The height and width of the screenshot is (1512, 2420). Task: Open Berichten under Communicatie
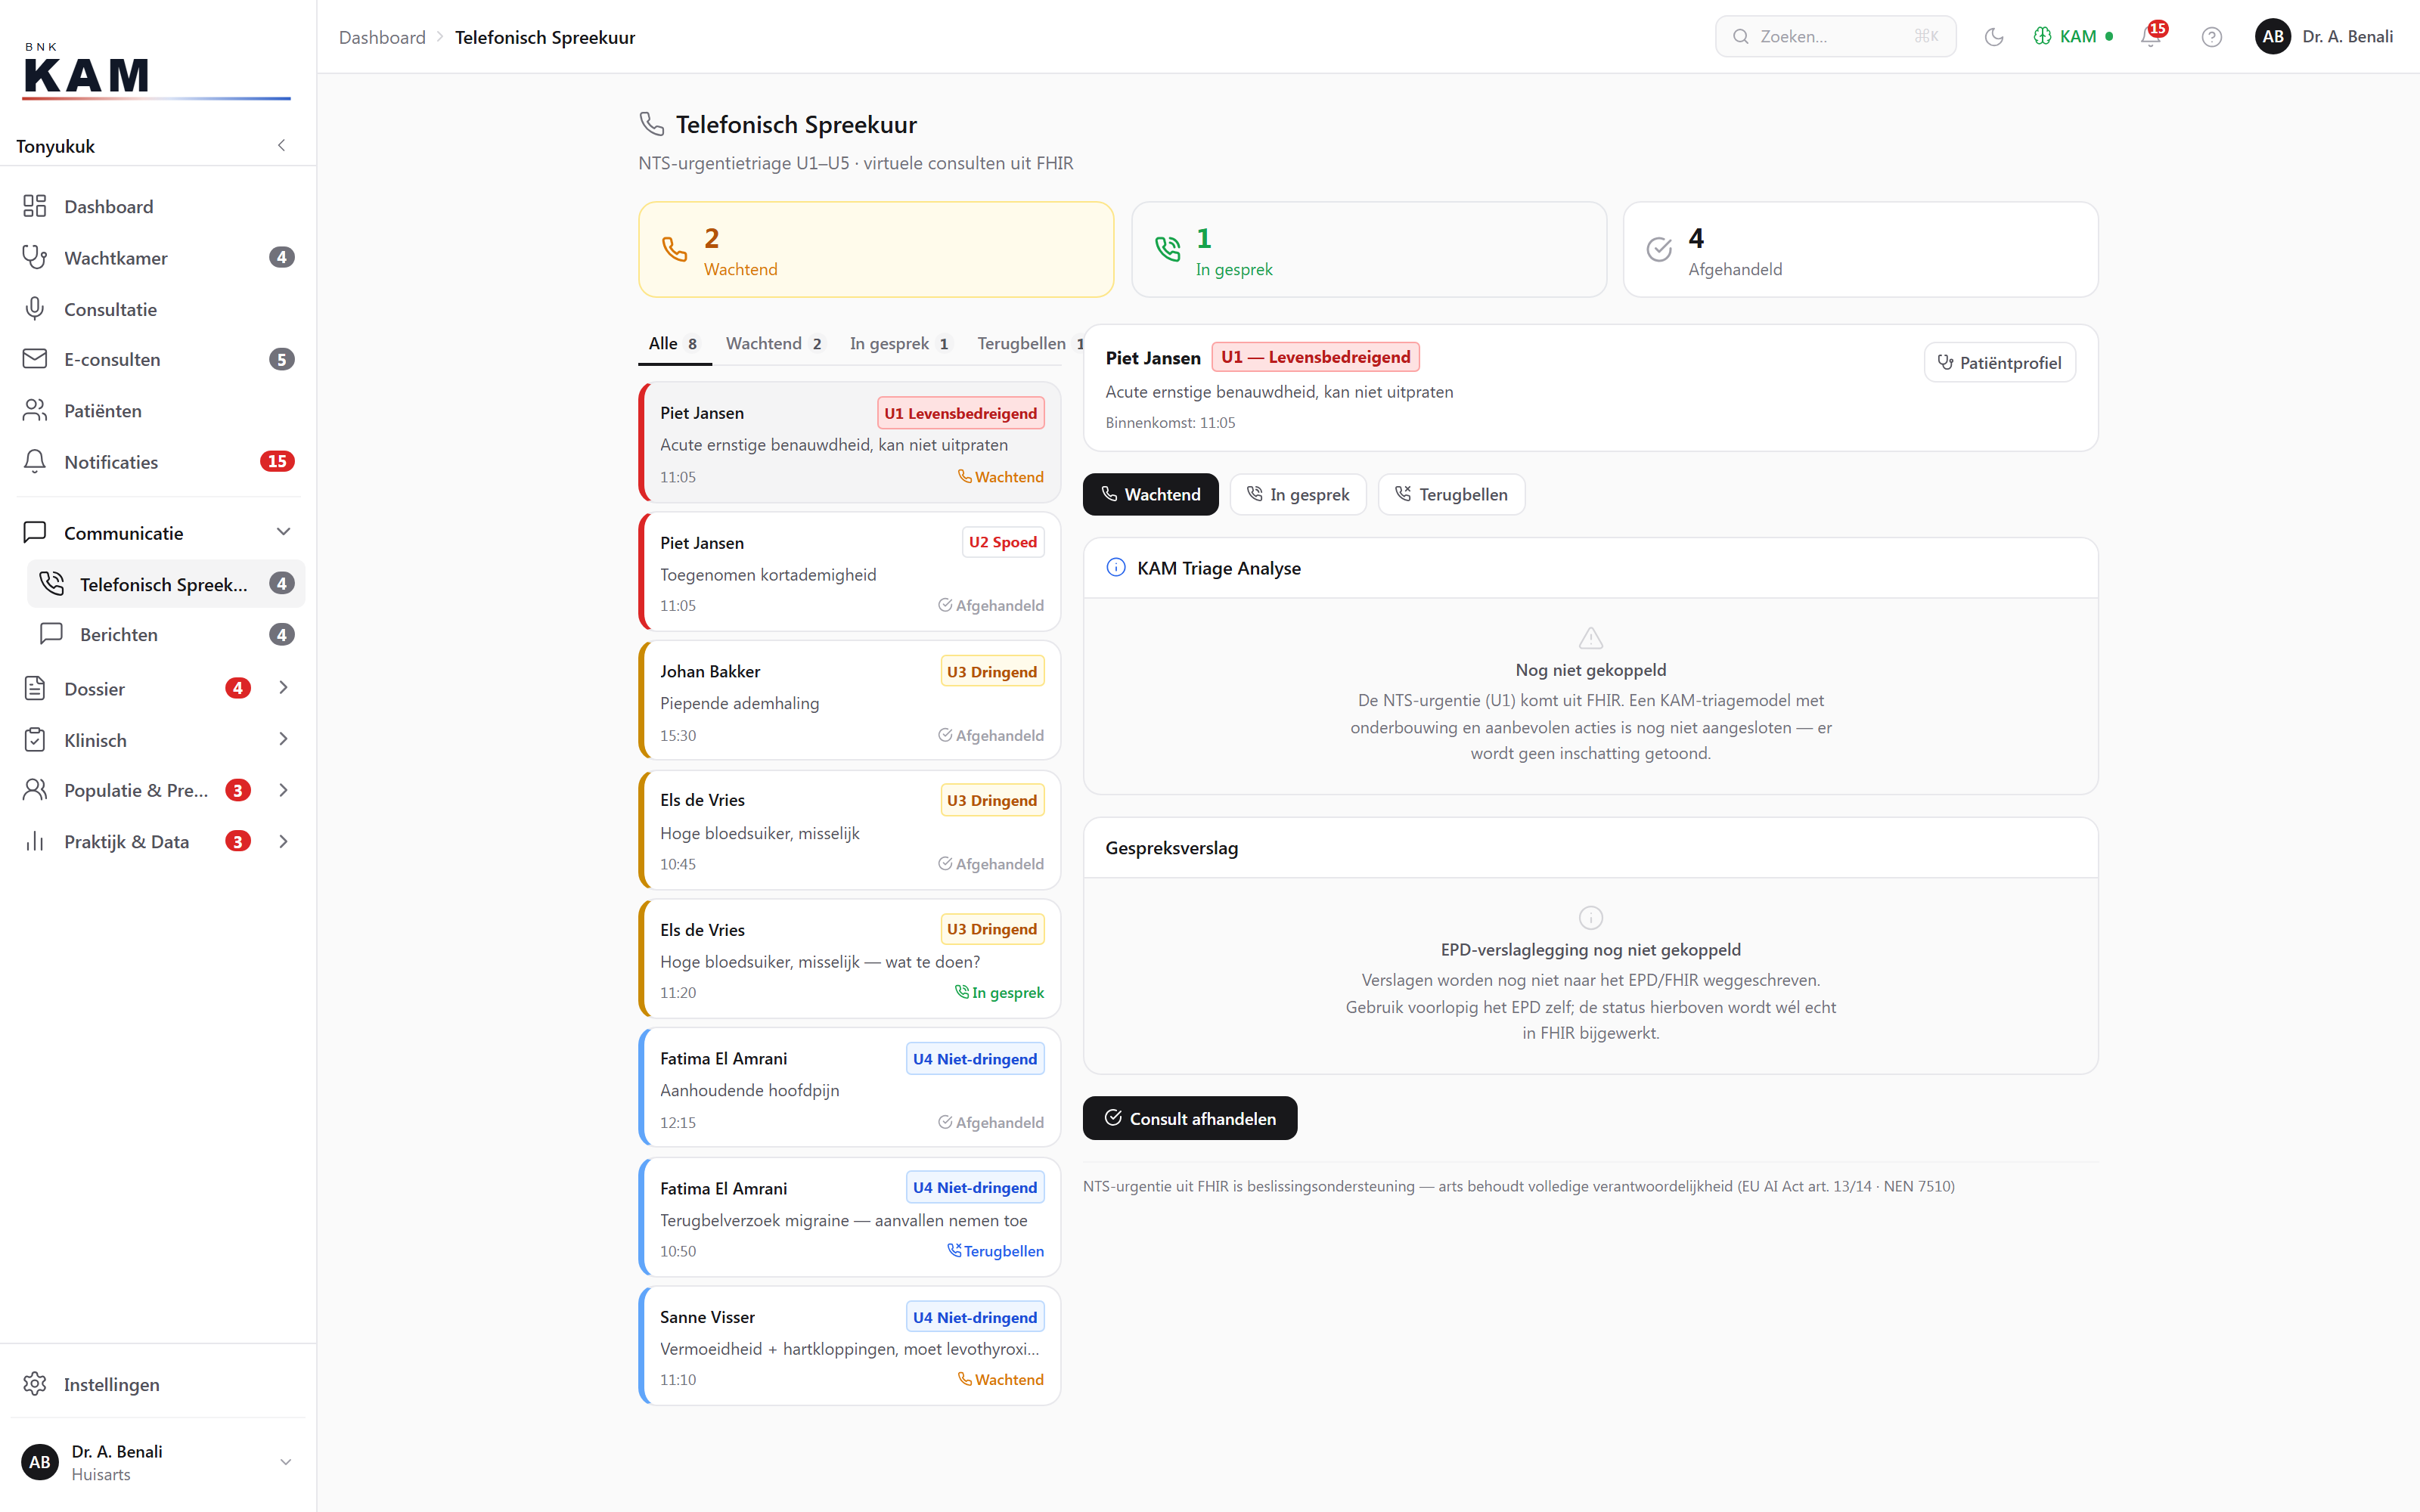point(166,634)
